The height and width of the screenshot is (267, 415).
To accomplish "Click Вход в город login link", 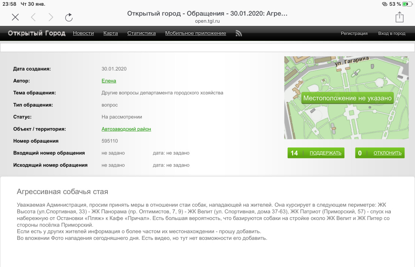I will (391, 34).
